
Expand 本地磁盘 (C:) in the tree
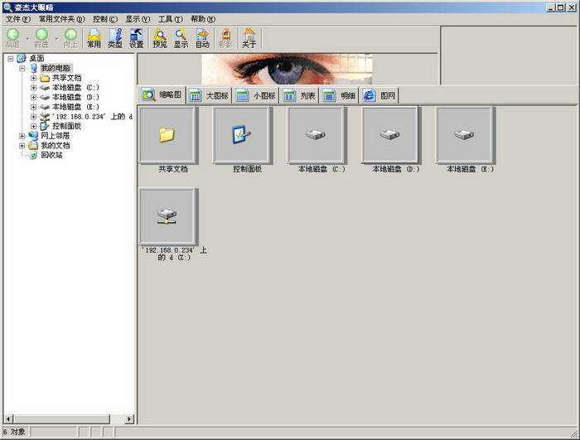coord(33,87)
